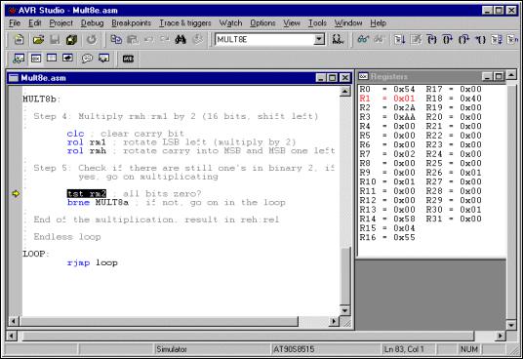Click the Run to Cursor icon
This screenshot has height=359, width=523.
coord(480,40)
